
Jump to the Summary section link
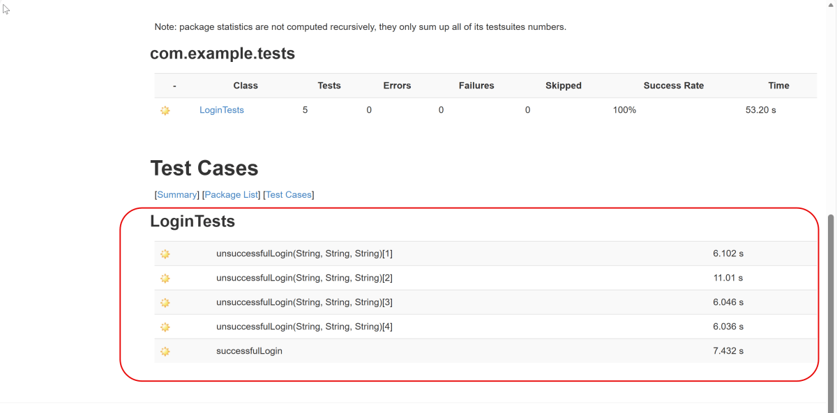click(x=177, y=195)
